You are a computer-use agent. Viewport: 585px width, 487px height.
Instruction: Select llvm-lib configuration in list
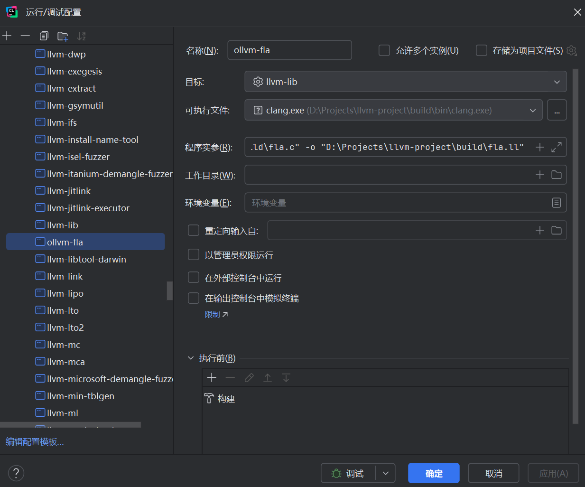pyautogui.click(x=63, y=225)
